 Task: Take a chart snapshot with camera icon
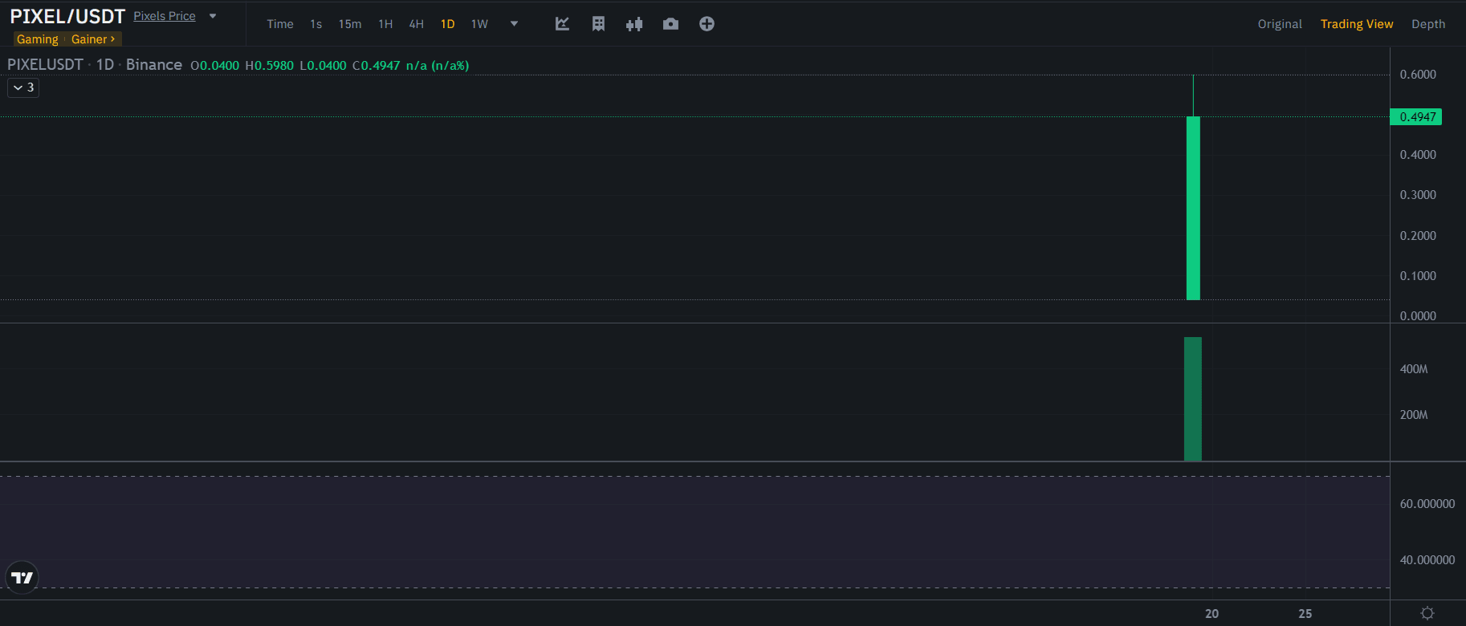670,24
